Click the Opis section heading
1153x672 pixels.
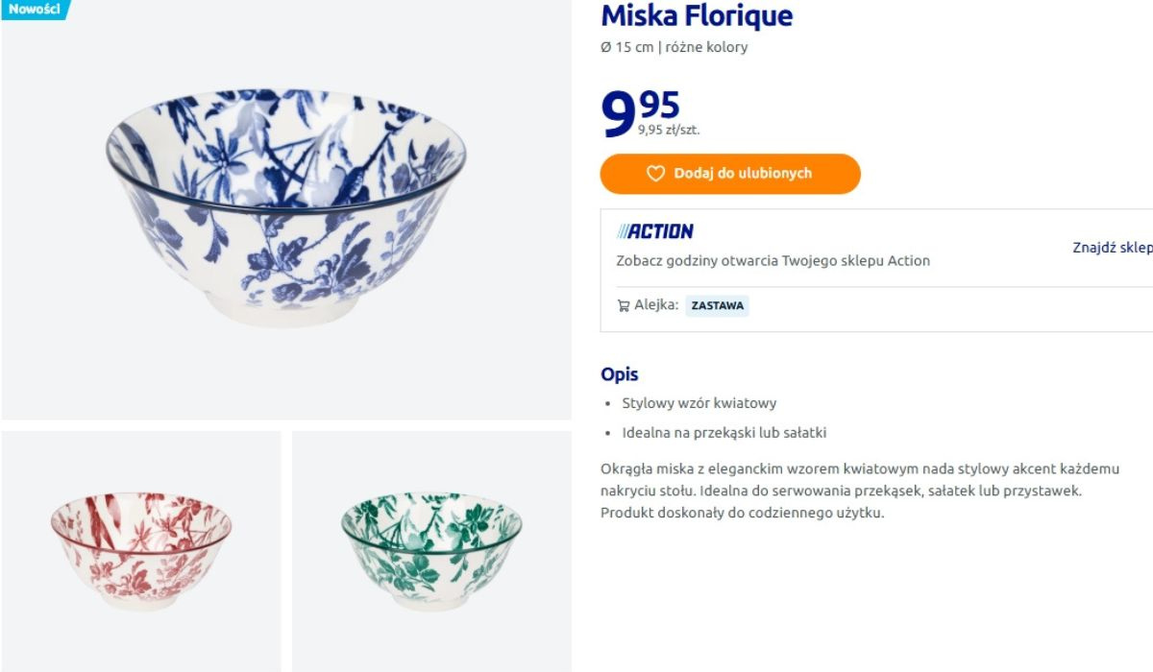point(620,374)
